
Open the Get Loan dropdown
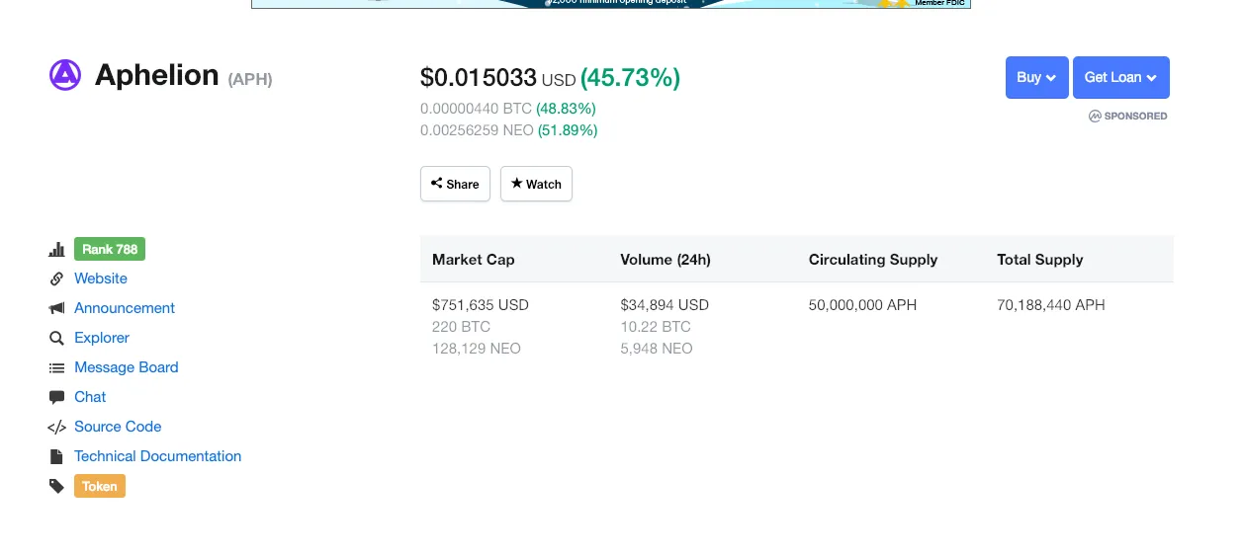pyautogui.click(x=1120, y=77)
